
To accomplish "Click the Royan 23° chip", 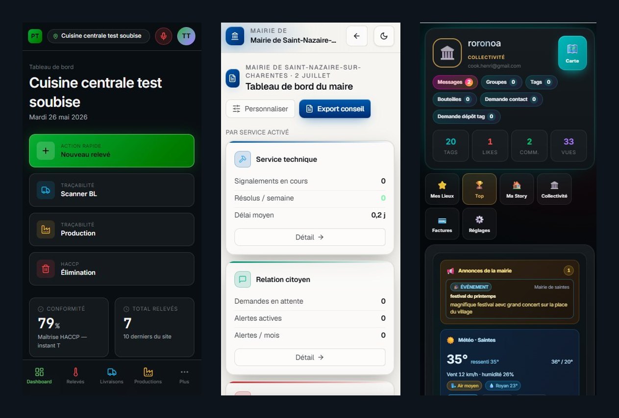I will [x=503, y=386].
